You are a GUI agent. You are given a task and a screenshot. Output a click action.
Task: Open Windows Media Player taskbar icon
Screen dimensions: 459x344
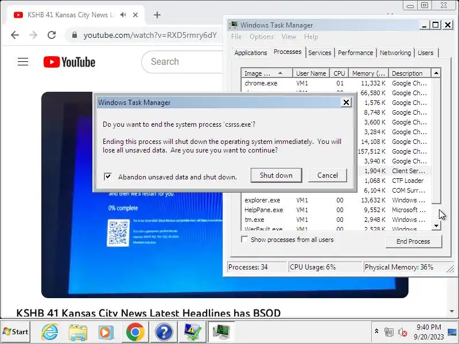106,332
